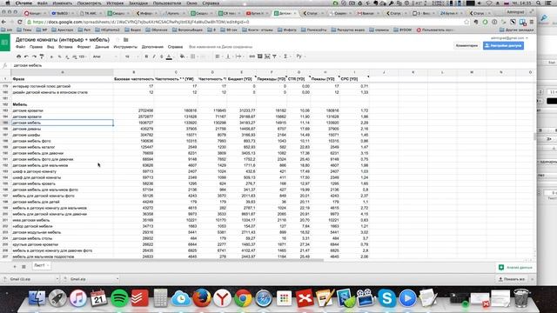Open the functions (sigma) menu
Image resolution: width=557 pixels, height=313 pixels.
[286, 57]
